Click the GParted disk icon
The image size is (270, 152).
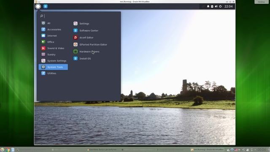76,44
